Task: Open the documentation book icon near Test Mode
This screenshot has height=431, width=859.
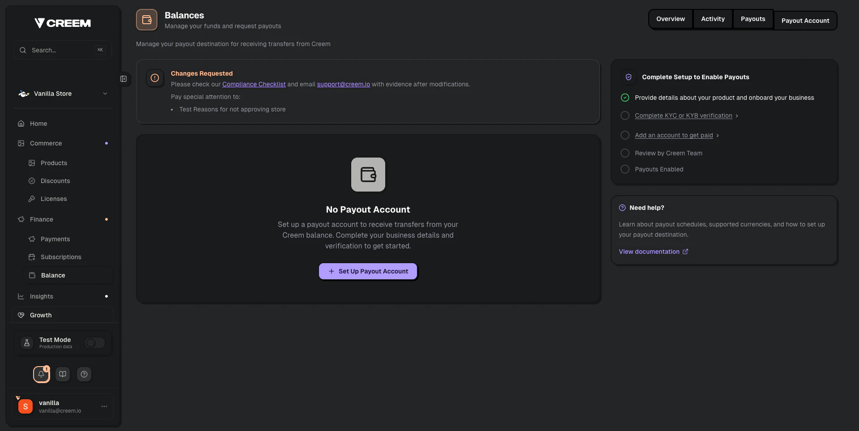Action: (63, 374)
